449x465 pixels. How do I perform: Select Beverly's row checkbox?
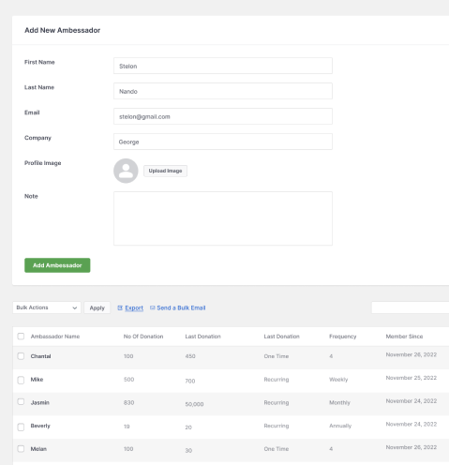[x=21, y=427]
